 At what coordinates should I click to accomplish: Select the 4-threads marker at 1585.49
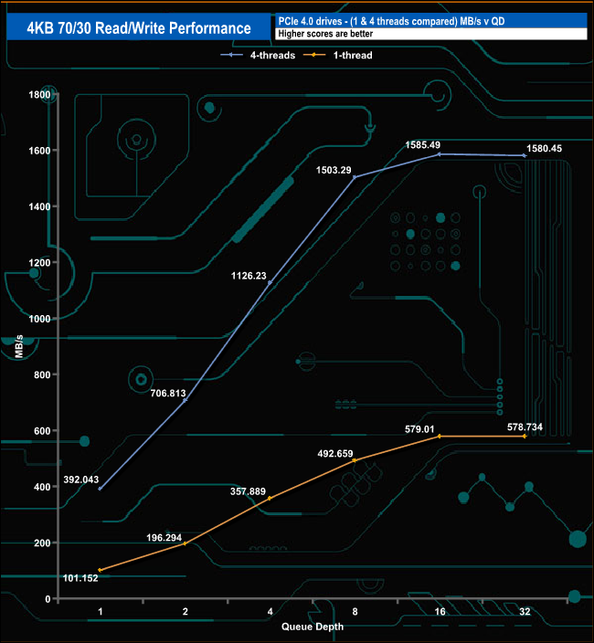coord(440,154)
